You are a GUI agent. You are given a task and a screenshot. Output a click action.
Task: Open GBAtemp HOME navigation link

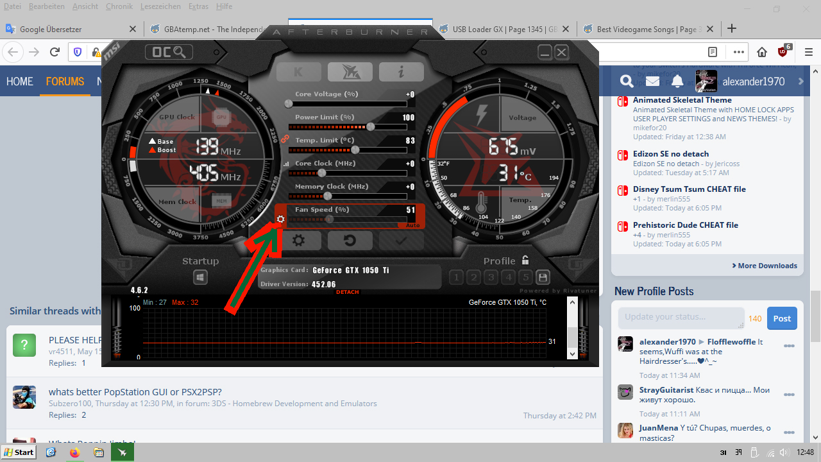click(x=19, y=81)
